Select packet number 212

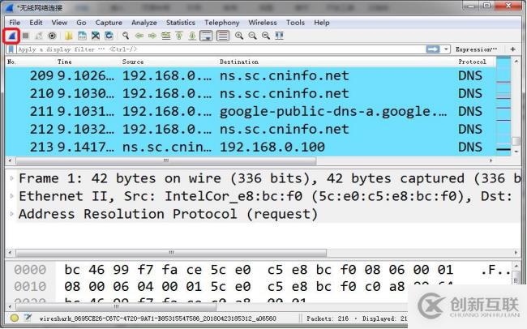pos(251,129)
